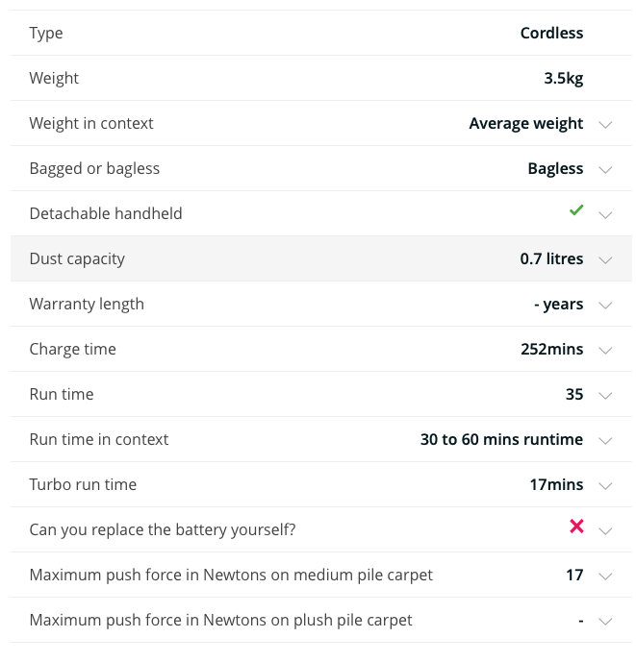
Task: Expand the replace battery yourself chevron
Action: click(x=605, y=531)
